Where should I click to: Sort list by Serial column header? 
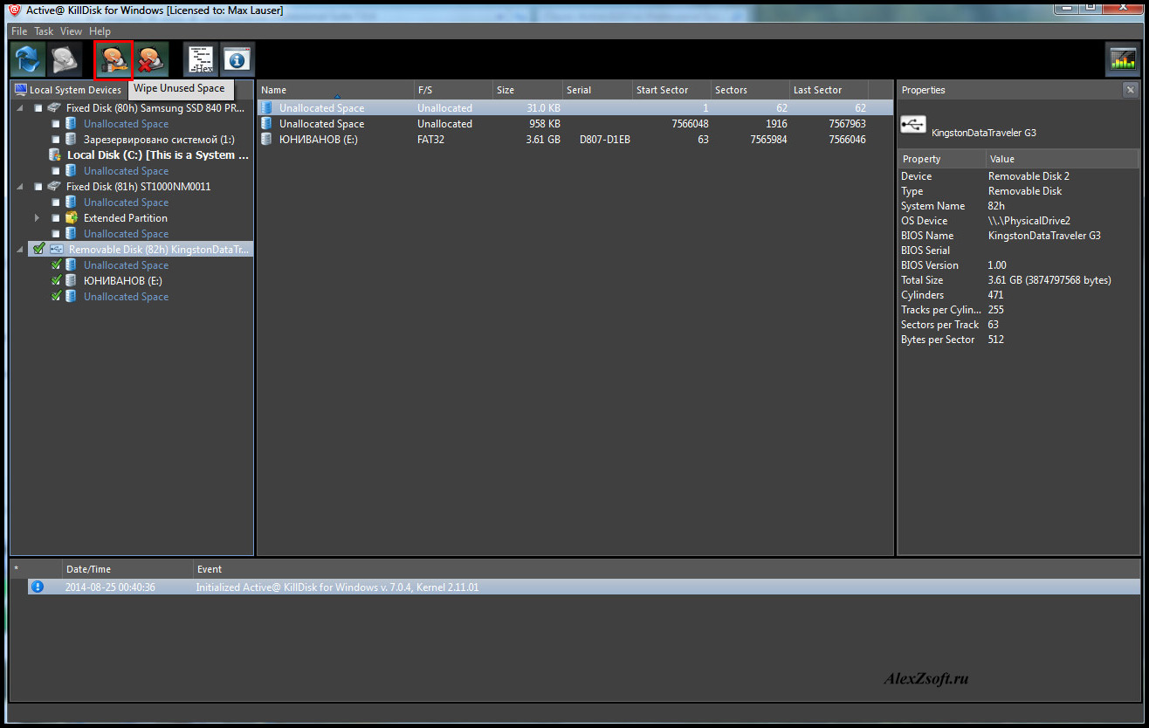tap(597, 90)
